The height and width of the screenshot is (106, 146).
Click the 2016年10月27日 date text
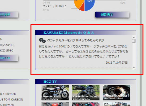117,63
